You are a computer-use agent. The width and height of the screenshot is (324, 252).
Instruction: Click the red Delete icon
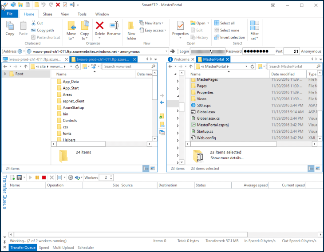[99, 26]
